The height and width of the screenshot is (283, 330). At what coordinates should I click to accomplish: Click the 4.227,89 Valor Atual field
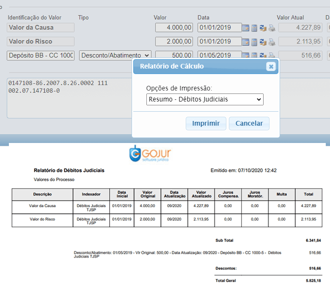click(x=300, y=27)
